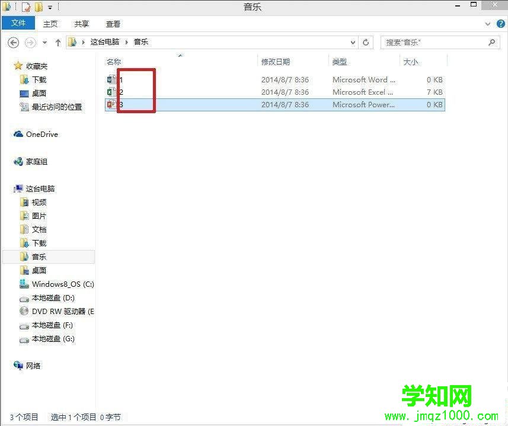The width and height of the screenshot is (508, 426).
Task: Open the DVD RW 驱动器 drive
Action: 63,312
